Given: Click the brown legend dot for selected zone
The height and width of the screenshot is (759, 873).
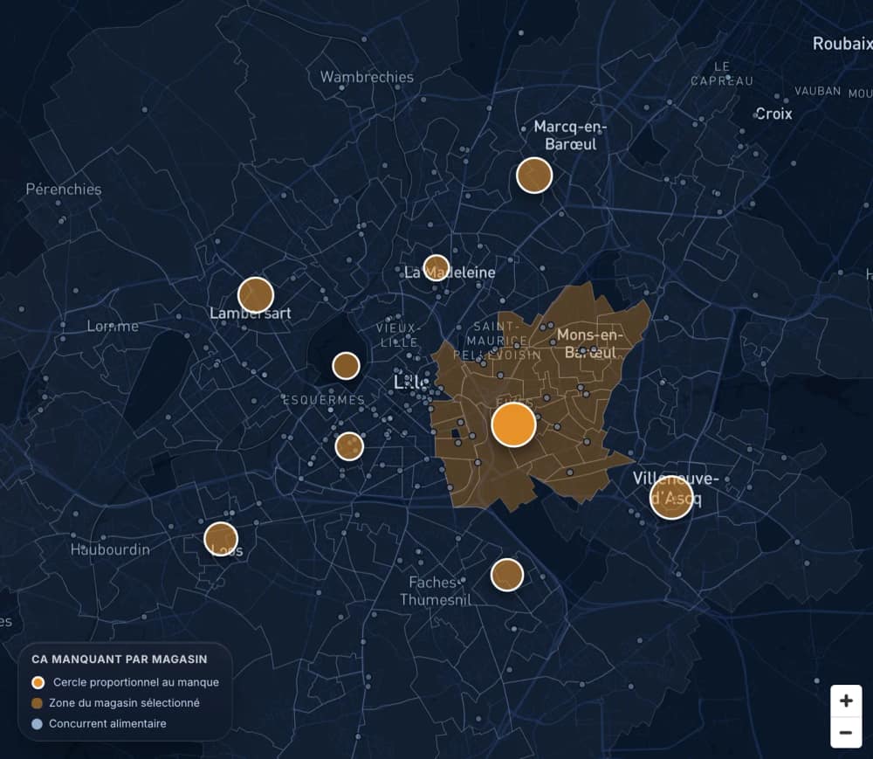Looking at the screenshot, I should pyautogui.click(x=37, y=703).
